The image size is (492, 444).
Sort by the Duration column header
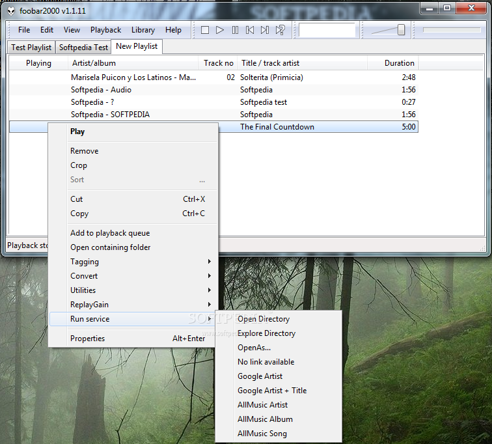tap(393, 63)
